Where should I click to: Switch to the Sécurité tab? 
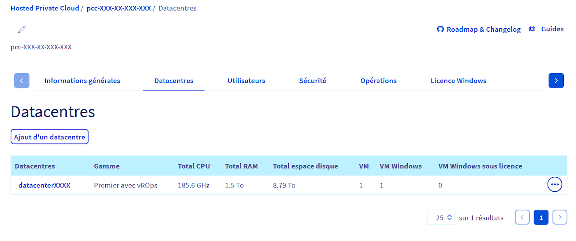click(313, 81)
